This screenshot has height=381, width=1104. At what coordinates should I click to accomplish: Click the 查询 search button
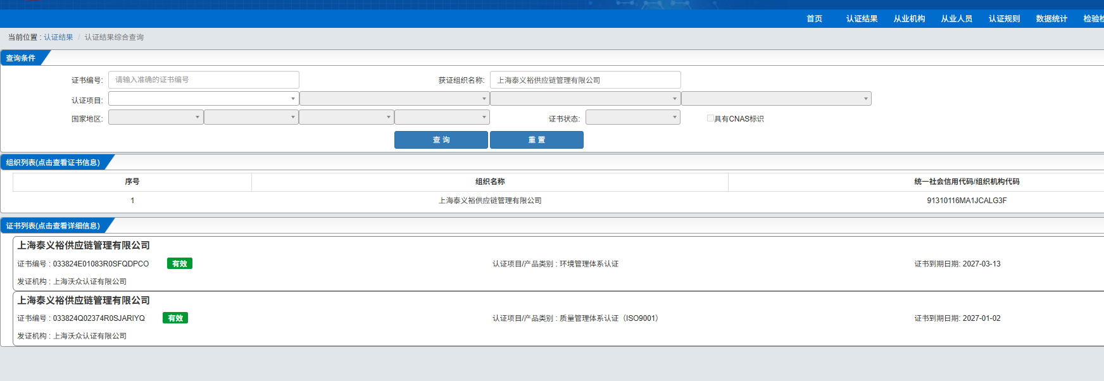441,140
